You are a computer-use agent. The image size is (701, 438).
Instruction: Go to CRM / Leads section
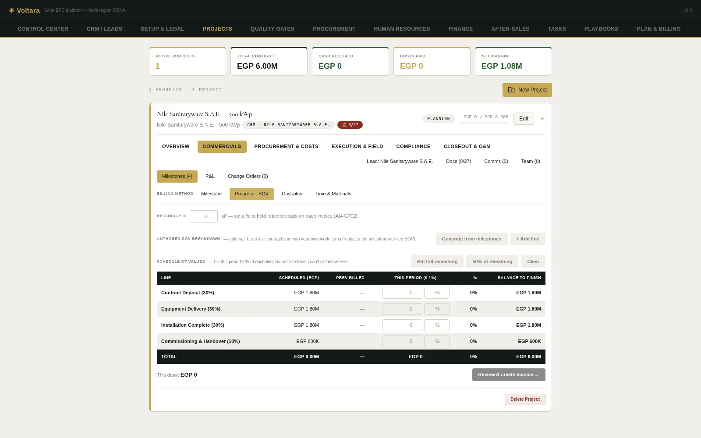(x=104, y=29)
